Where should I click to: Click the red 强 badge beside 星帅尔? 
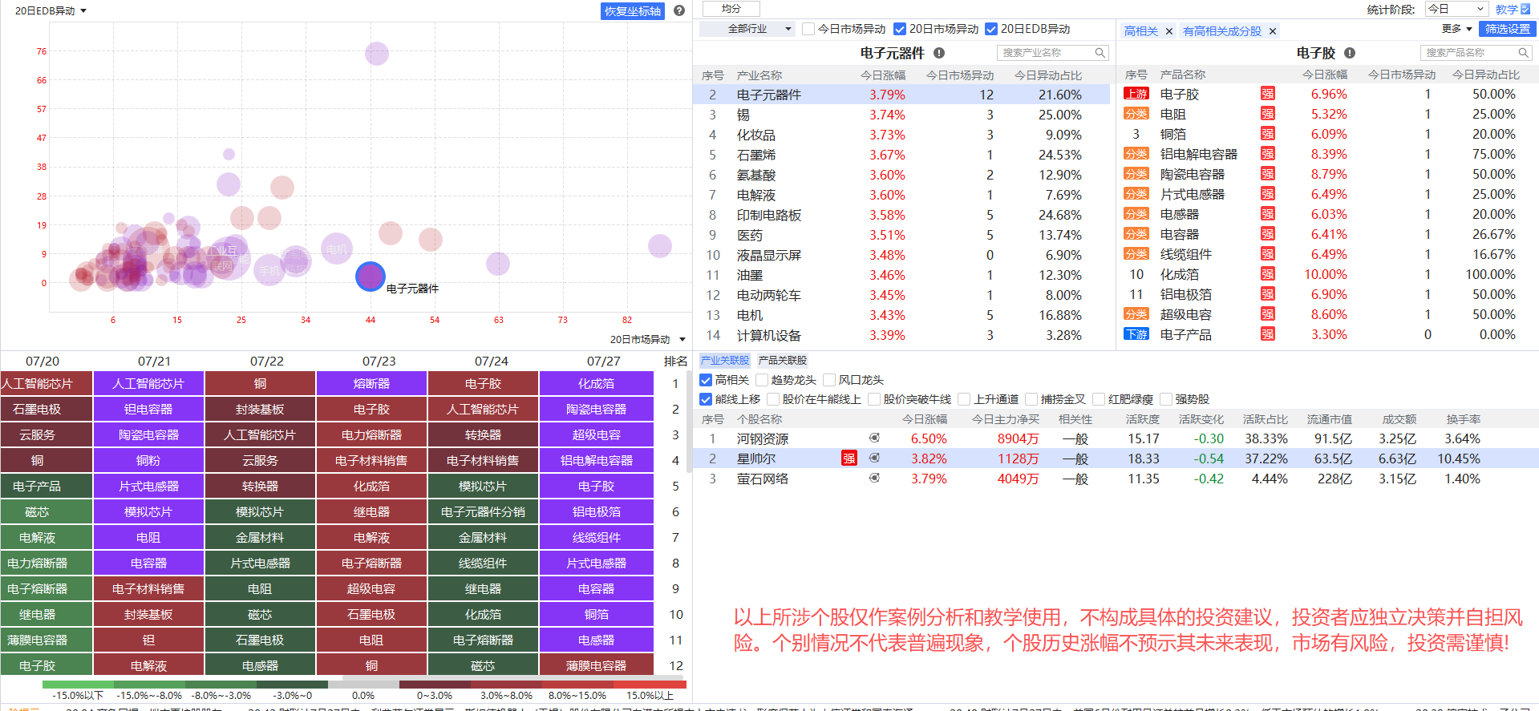click(848, 459)
